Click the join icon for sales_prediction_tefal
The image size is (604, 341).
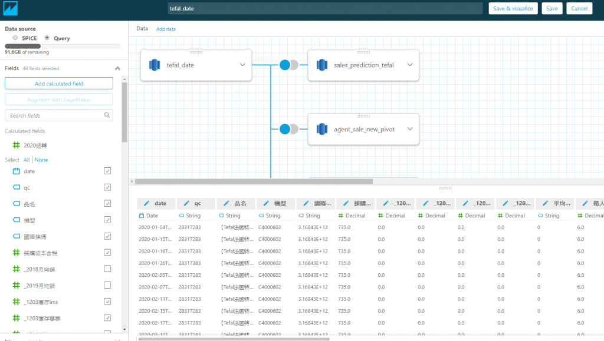(289, 65)
